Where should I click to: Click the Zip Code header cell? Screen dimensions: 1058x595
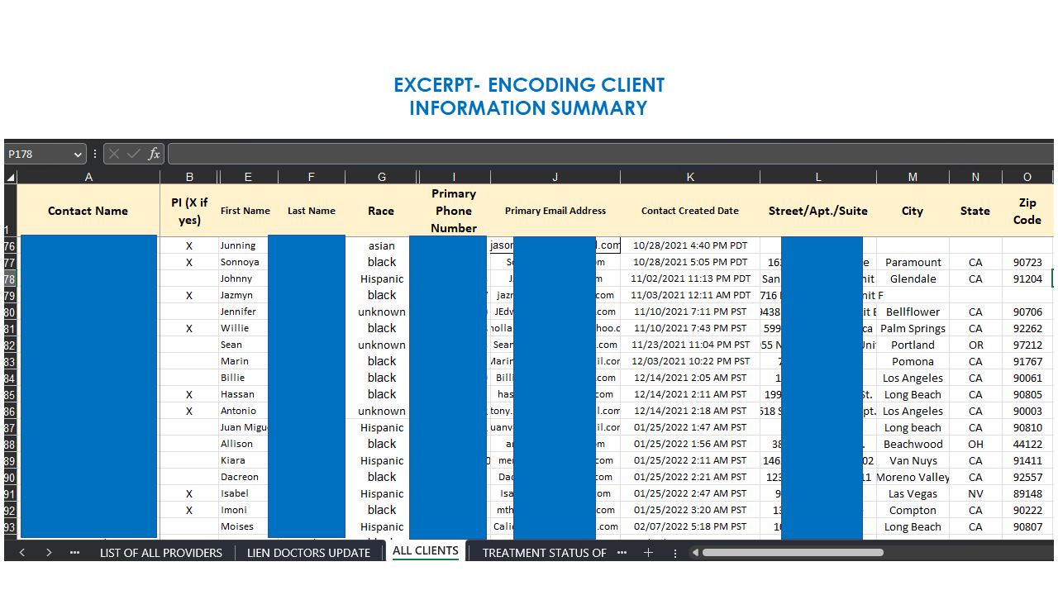(1027, 211)
